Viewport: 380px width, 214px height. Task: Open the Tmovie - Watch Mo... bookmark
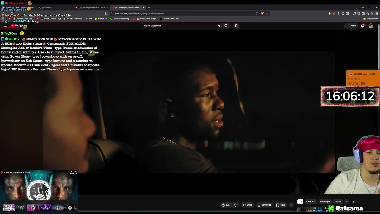coord(170,19)
